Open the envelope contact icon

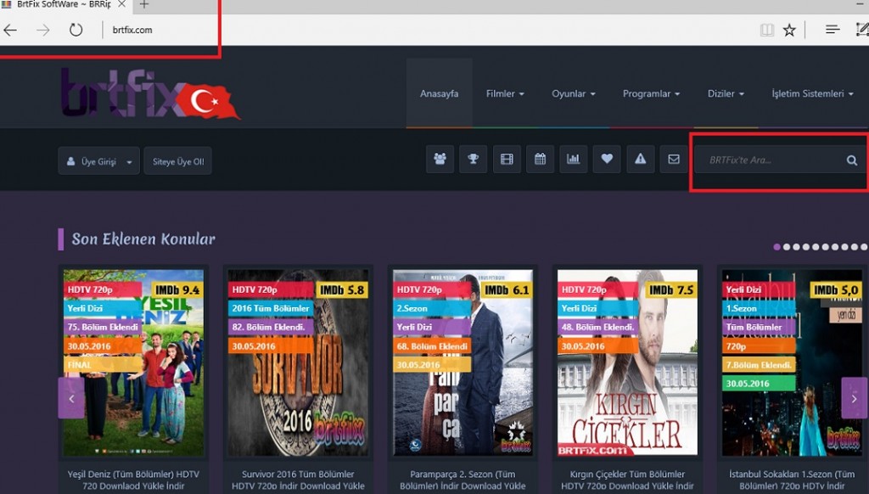tap(673, 160)
